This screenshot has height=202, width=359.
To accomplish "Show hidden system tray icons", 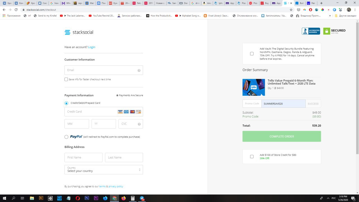I will point(328,198).
